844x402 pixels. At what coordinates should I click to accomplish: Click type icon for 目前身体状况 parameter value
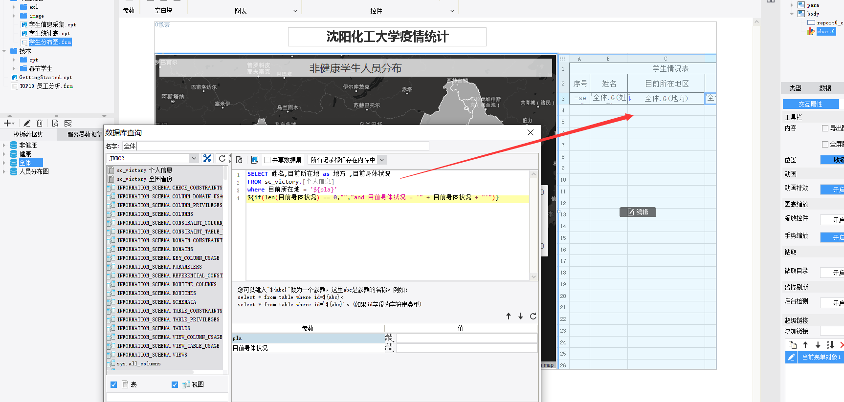tap(389, 347)
